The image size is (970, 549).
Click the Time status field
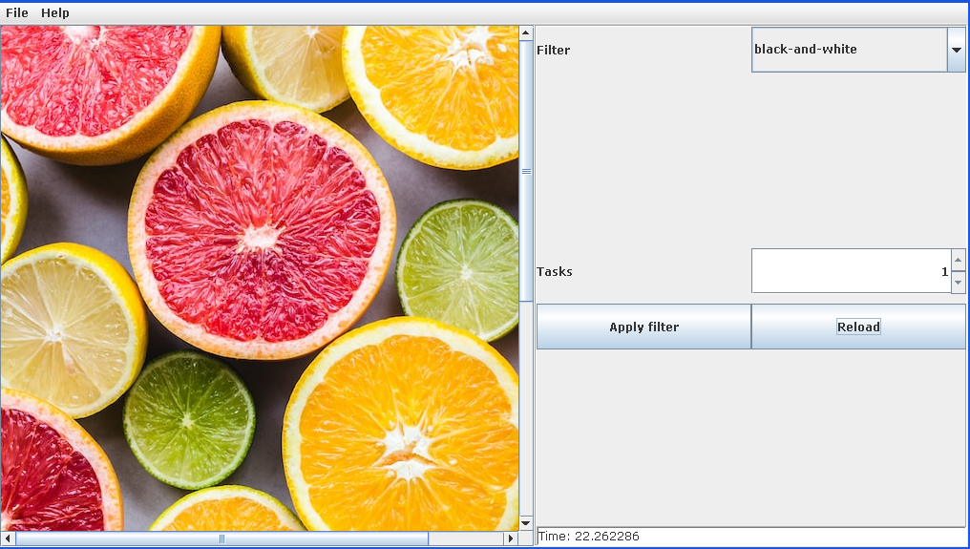click(750, 537)
